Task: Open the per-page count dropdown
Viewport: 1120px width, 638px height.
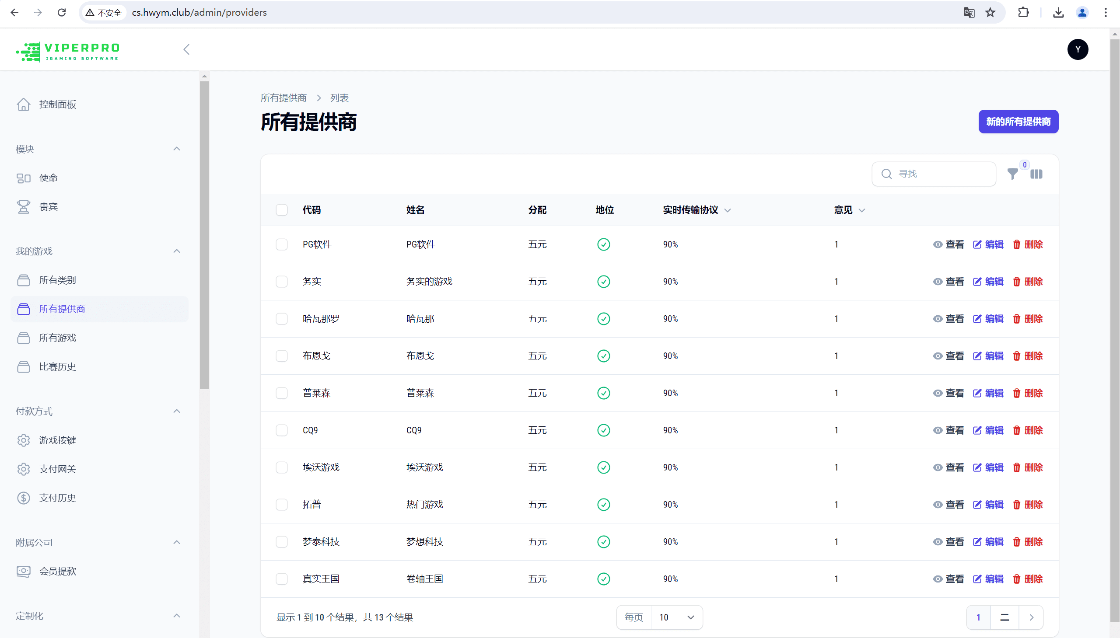Action: [676, 617]
